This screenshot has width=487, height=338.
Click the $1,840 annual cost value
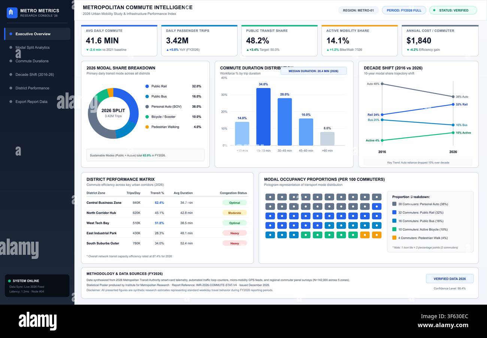point(419,40)
